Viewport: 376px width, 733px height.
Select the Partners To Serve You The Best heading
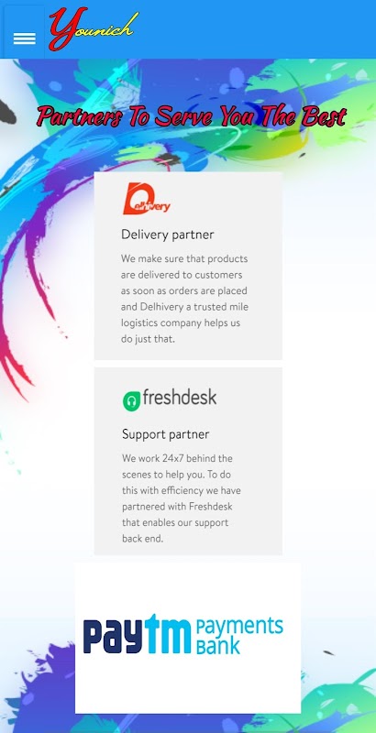pyautogui.click(x=192, y=117)
